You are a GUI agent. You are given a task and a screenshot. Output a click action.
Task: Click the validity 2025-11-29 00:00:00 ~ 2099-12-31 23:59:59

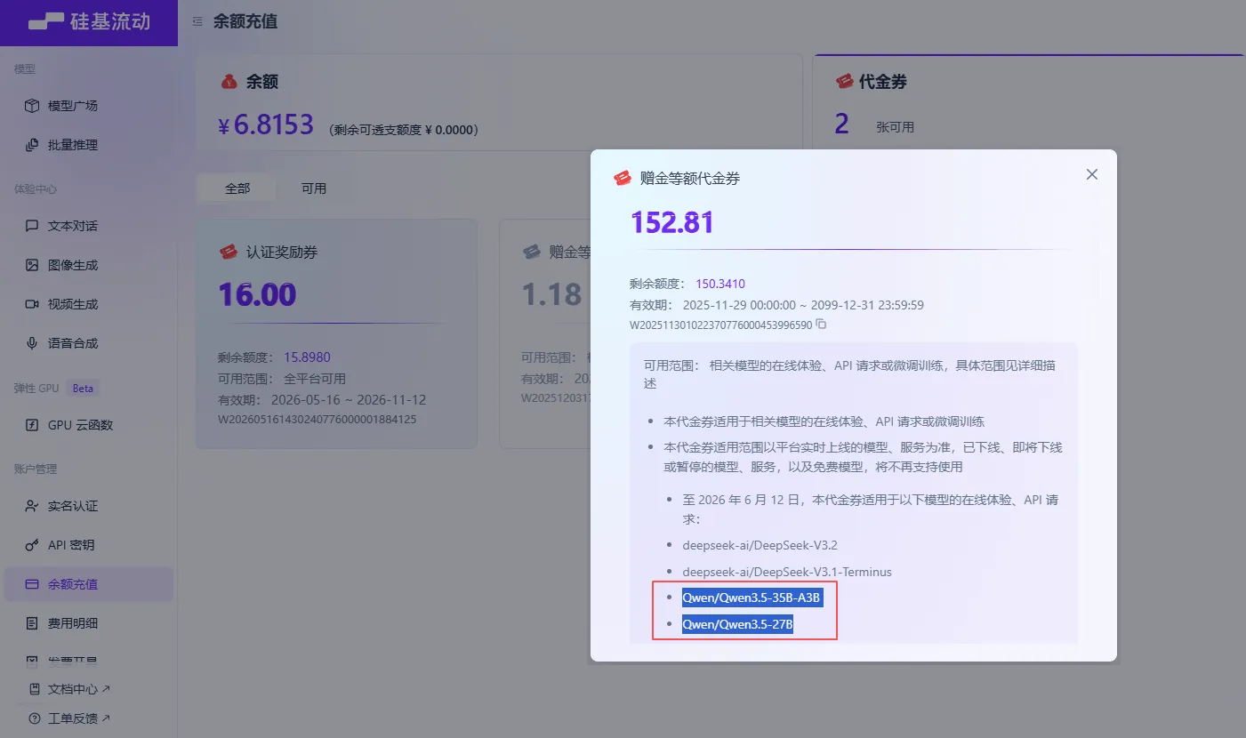tap(803, 305)
